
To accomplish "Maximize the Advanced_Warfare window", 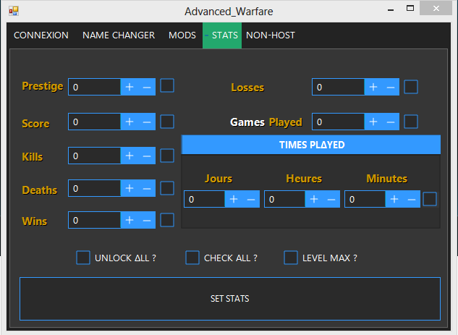I will 410,9.
